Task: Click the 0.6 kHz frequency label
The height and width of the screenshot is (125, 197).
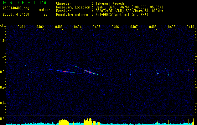Action: click(x=3, y=119)
